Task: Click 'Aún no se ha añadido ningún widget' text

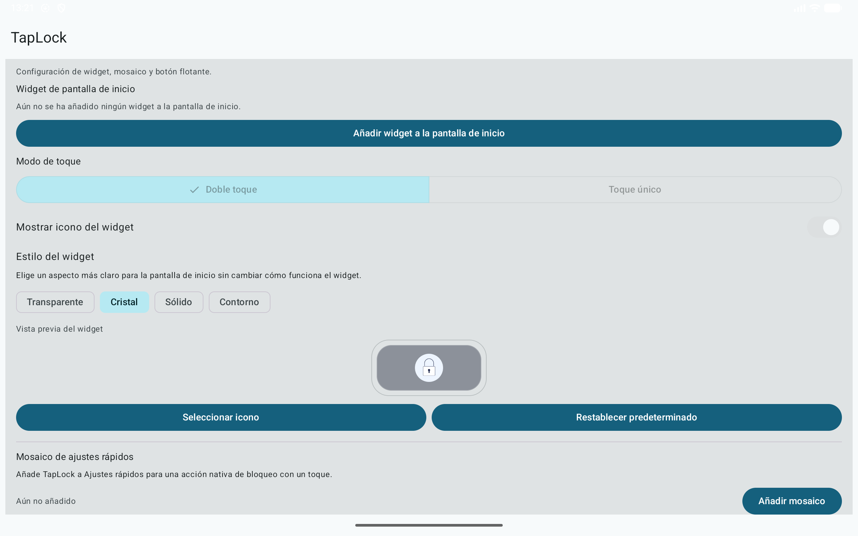Action: (128, 106)
